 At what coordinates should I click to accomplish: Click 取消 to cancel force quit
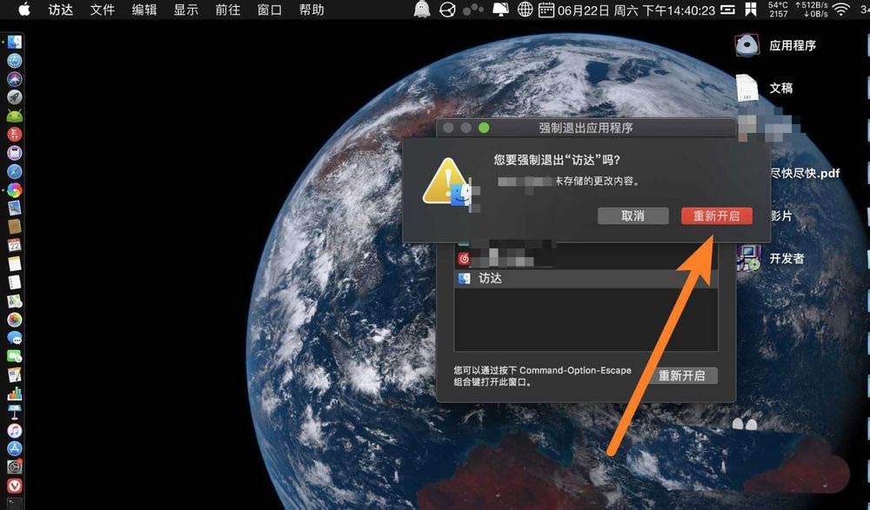click(632, 215)
